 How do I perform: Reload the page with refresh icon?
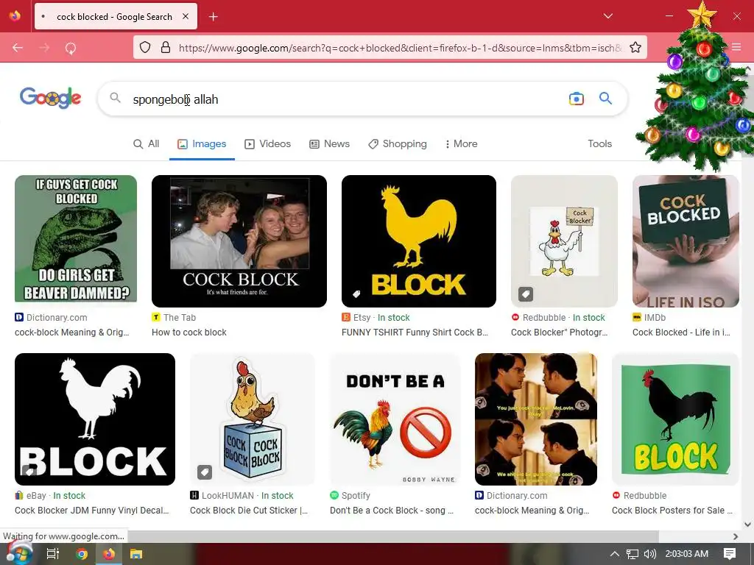pos(71,48)
